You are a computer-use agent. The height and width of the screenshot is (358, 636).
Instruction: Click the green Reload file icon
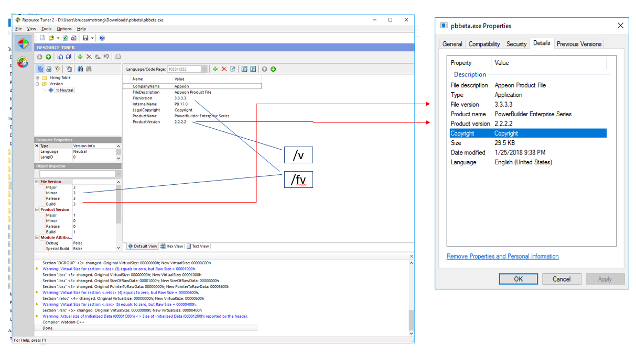(65, 38)
